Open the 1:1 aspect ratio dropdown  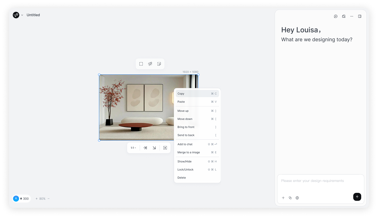click(133, 148)
